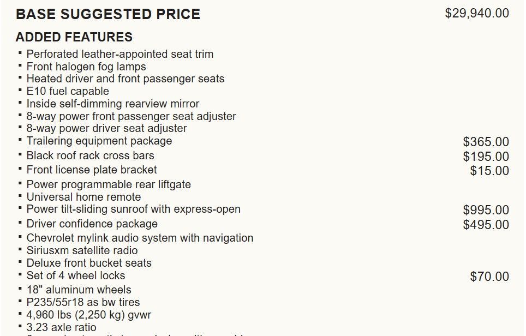
Task: Click the $995.00 sunroof price
Action: pyautogui.click(x=486, y=210)
